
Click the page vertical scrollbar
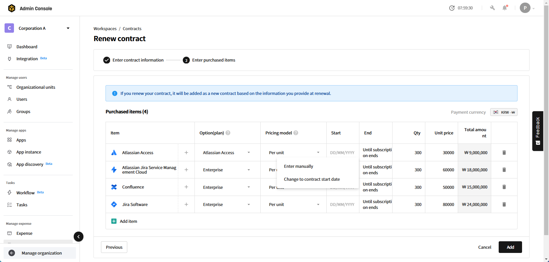546,120
